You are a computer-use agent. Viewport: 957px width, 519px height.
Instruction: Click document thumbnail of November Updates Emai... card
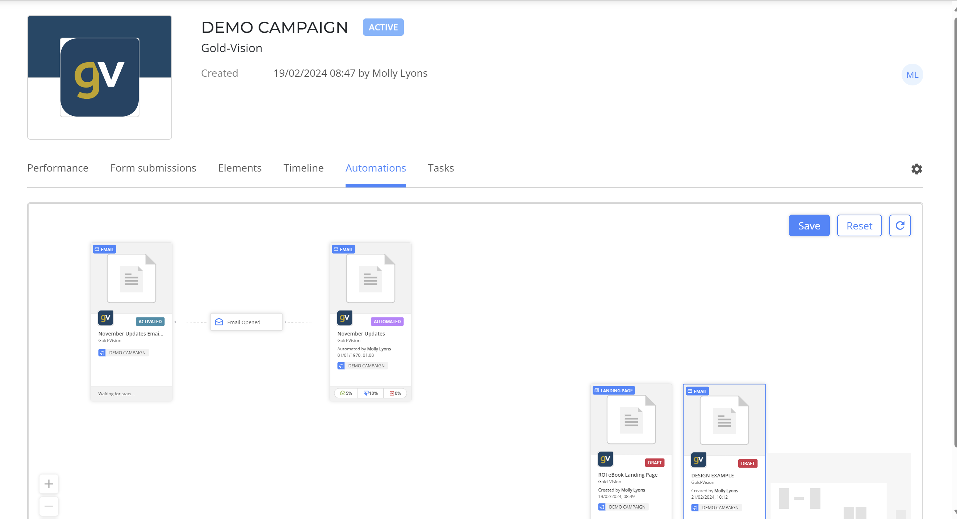(x=131, y=278)
